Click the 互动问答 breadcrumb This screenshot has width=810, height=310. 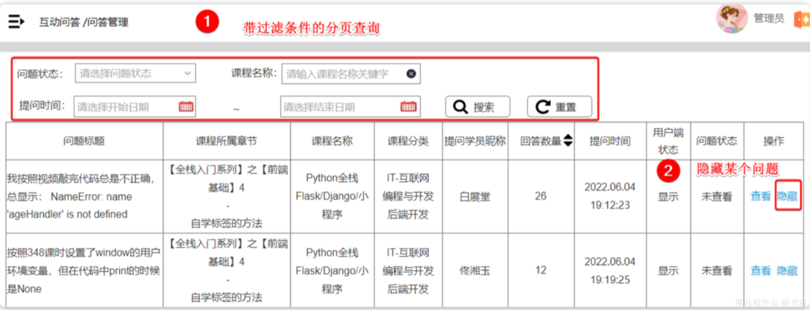[59, 22]
